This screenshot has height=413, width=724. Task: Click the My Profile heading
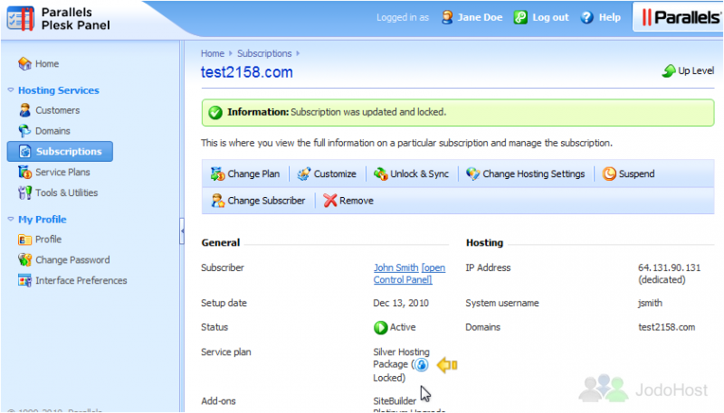click(42, 220)
